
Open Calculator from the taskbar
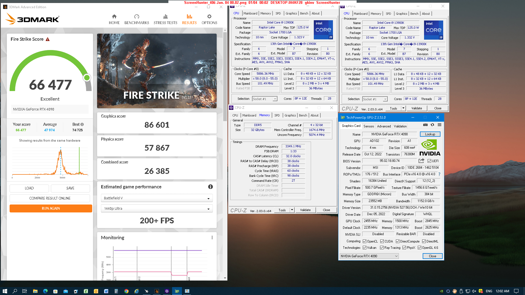click(x=116, y=291)
